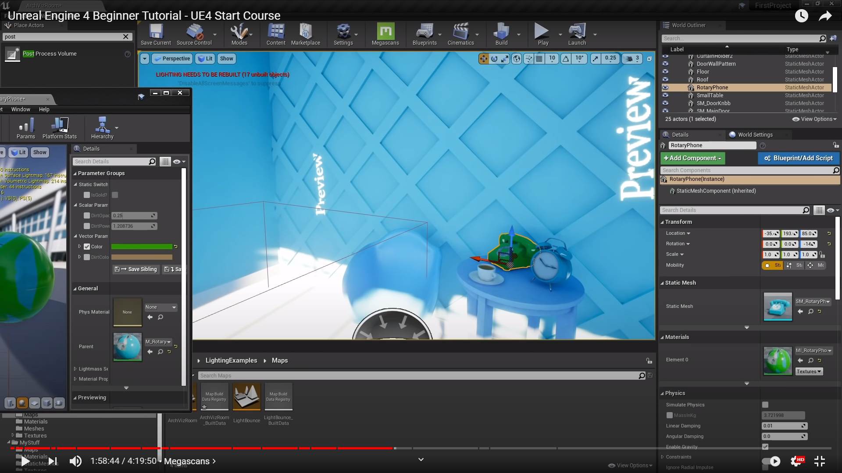The height and width of the screenshot is (473, 842).
Task: Click the green Color parameter swatch
Action: [142, 247]
